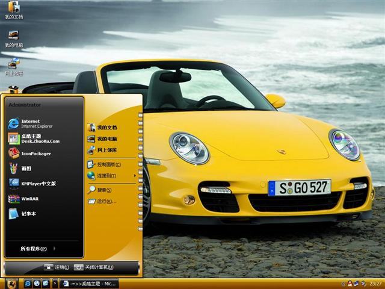The image size is (385, 289).
Task: Click 我的文档 icon on the desktop
Action: [13, 8]
